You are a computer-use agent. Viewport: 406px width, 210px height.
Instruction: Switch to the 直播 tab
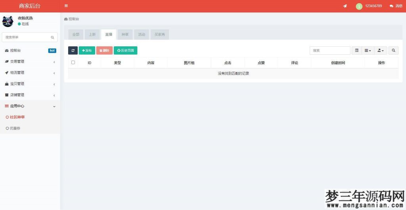[109, 34]
